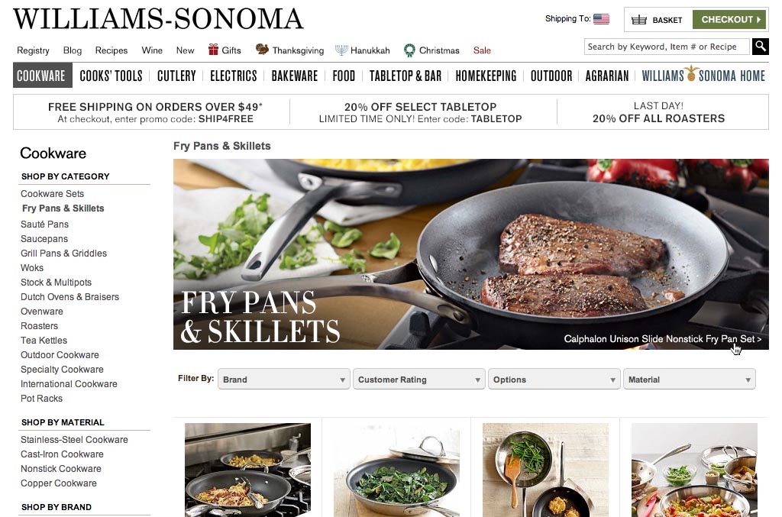
Task: Click the Hanukkah menorah icon
Action: (341, 50)
